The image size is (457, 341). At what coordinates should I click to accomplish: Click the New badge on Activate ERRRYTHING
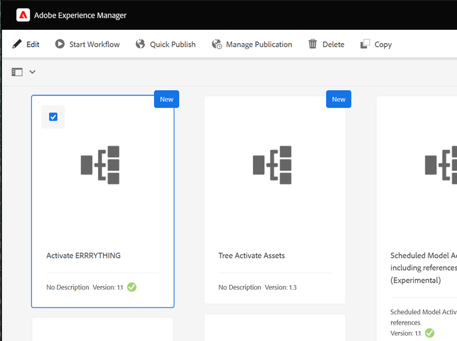[x=166, y=99]
